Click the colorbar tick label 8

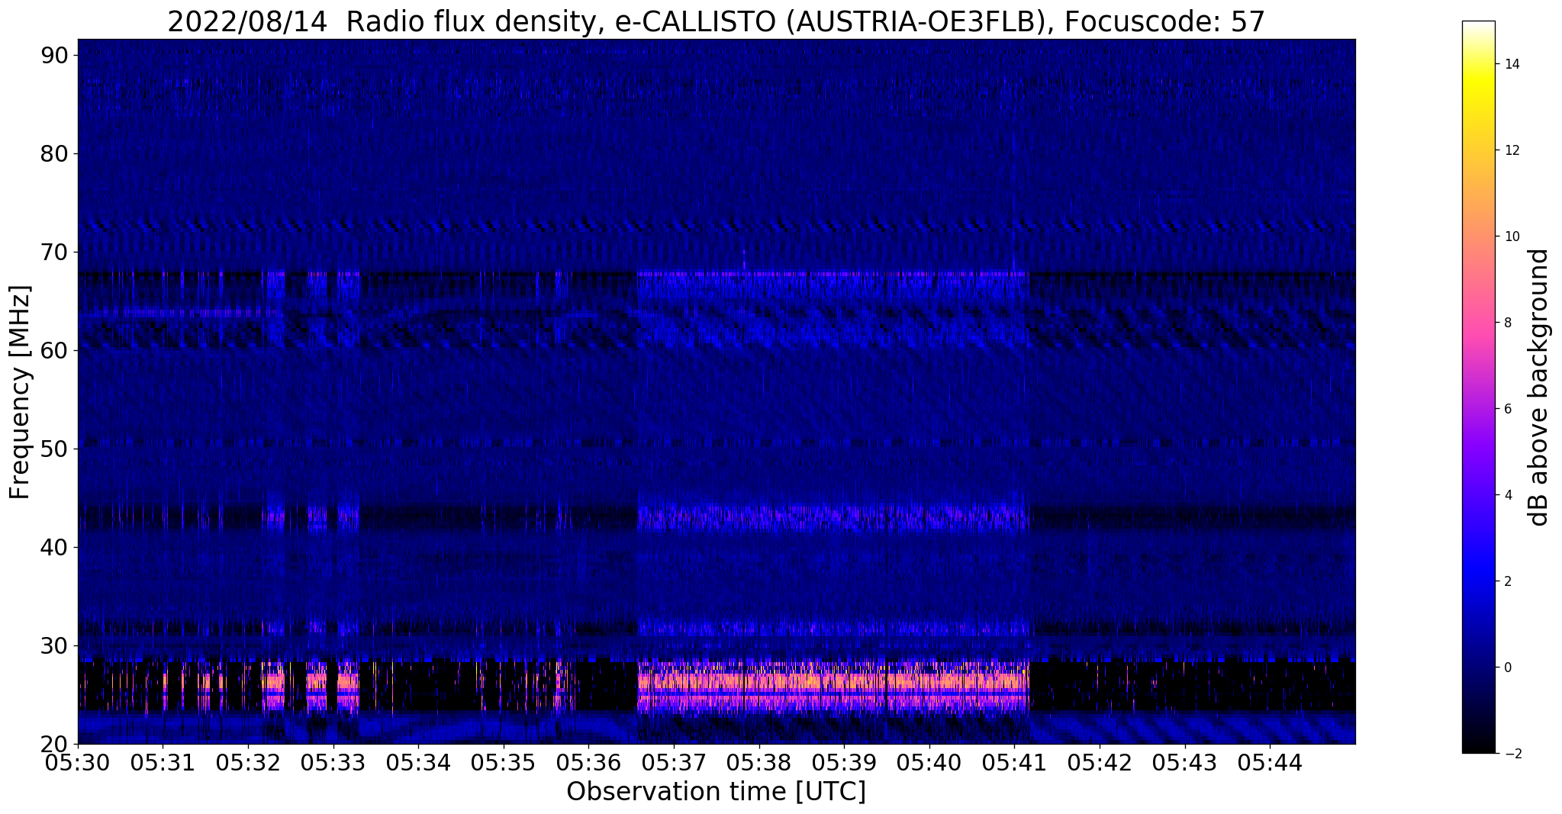click(x=1508, y=323)
